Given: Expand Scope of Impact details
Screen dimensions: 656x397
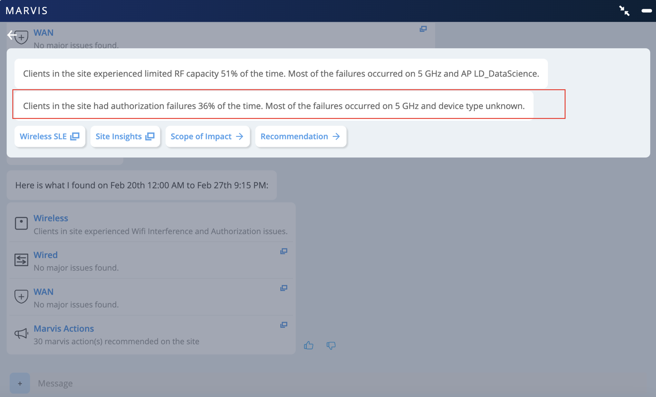Looking at the screenshot, I should coord(207,136).
